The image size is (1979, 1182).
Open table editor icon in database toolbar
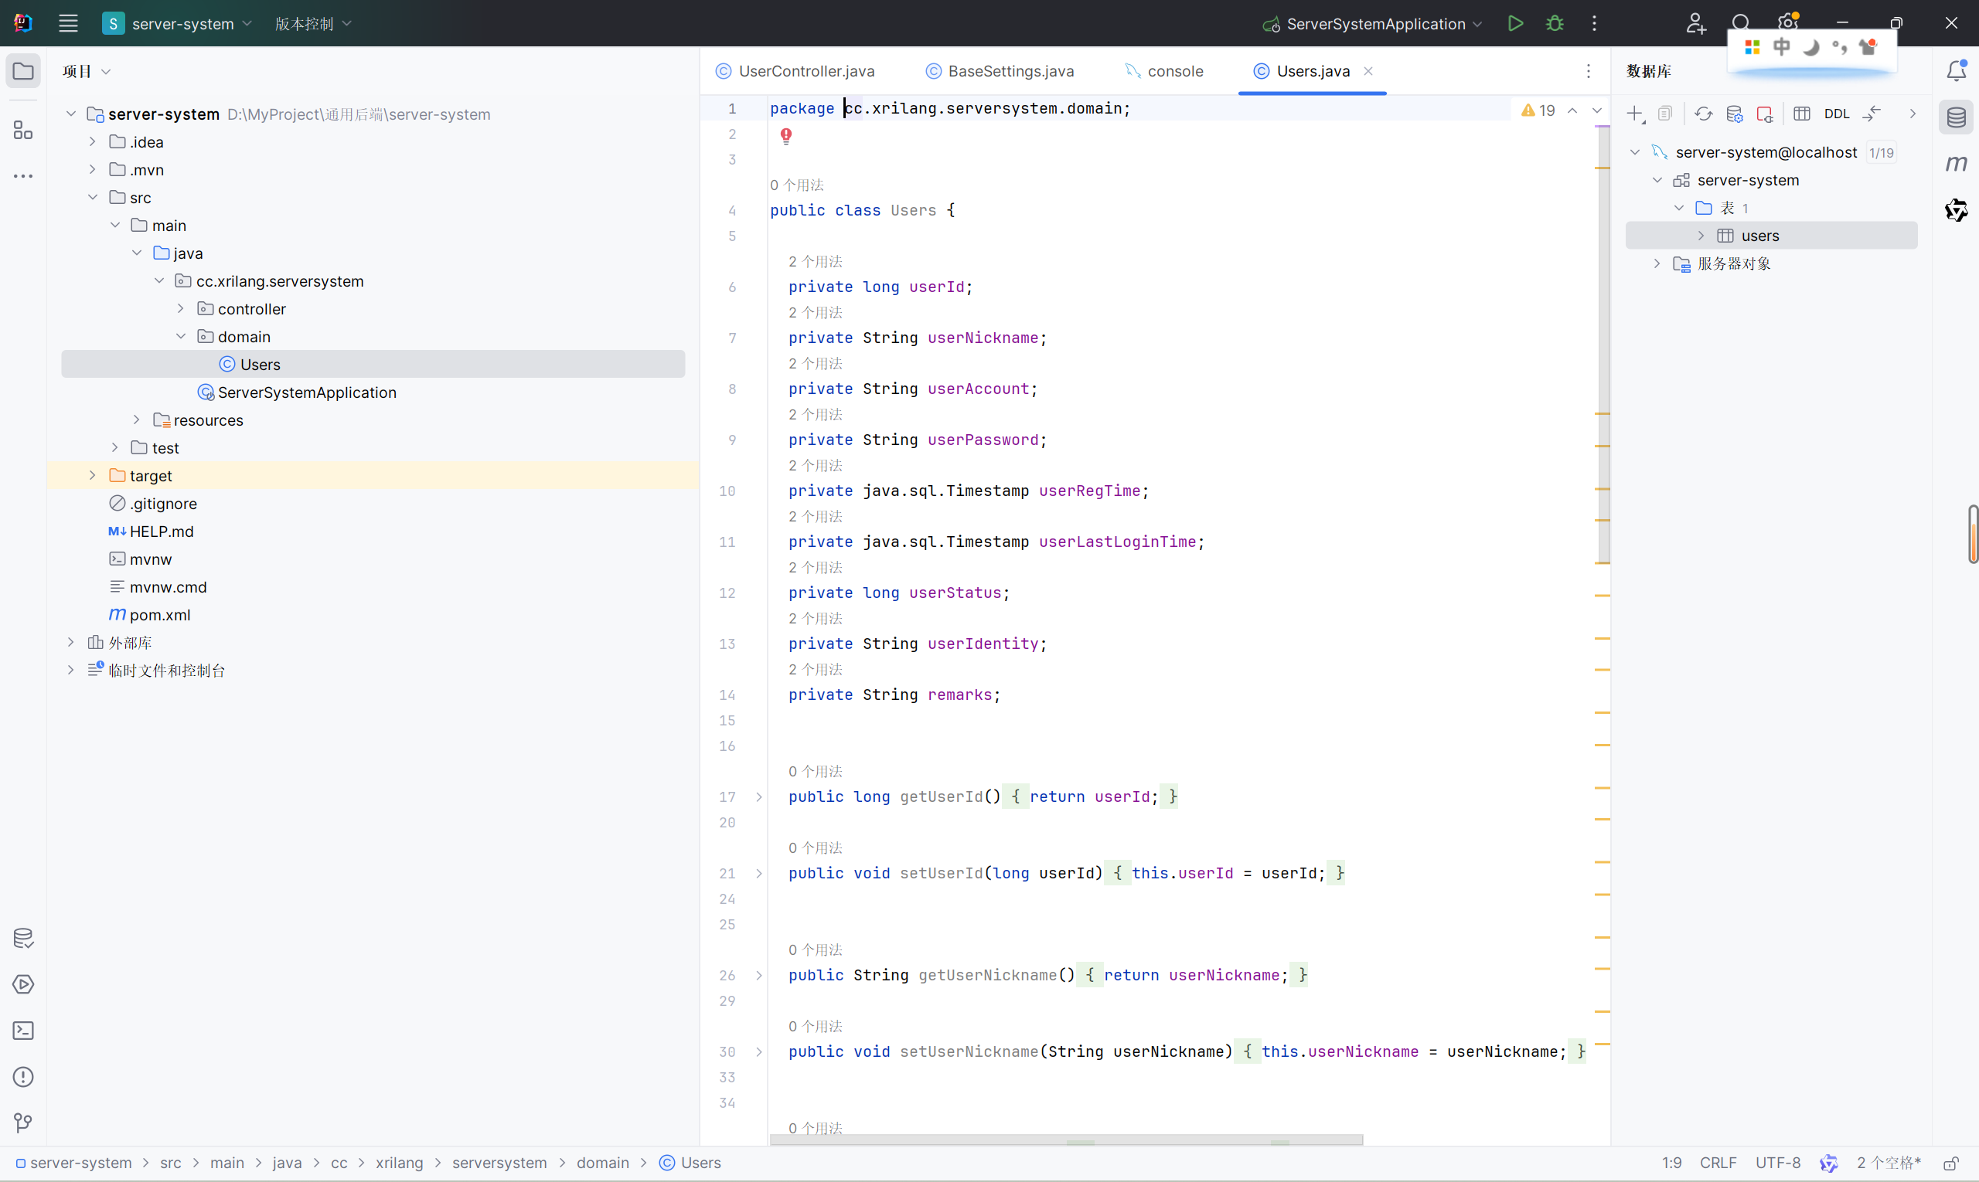pos(1801,114)
